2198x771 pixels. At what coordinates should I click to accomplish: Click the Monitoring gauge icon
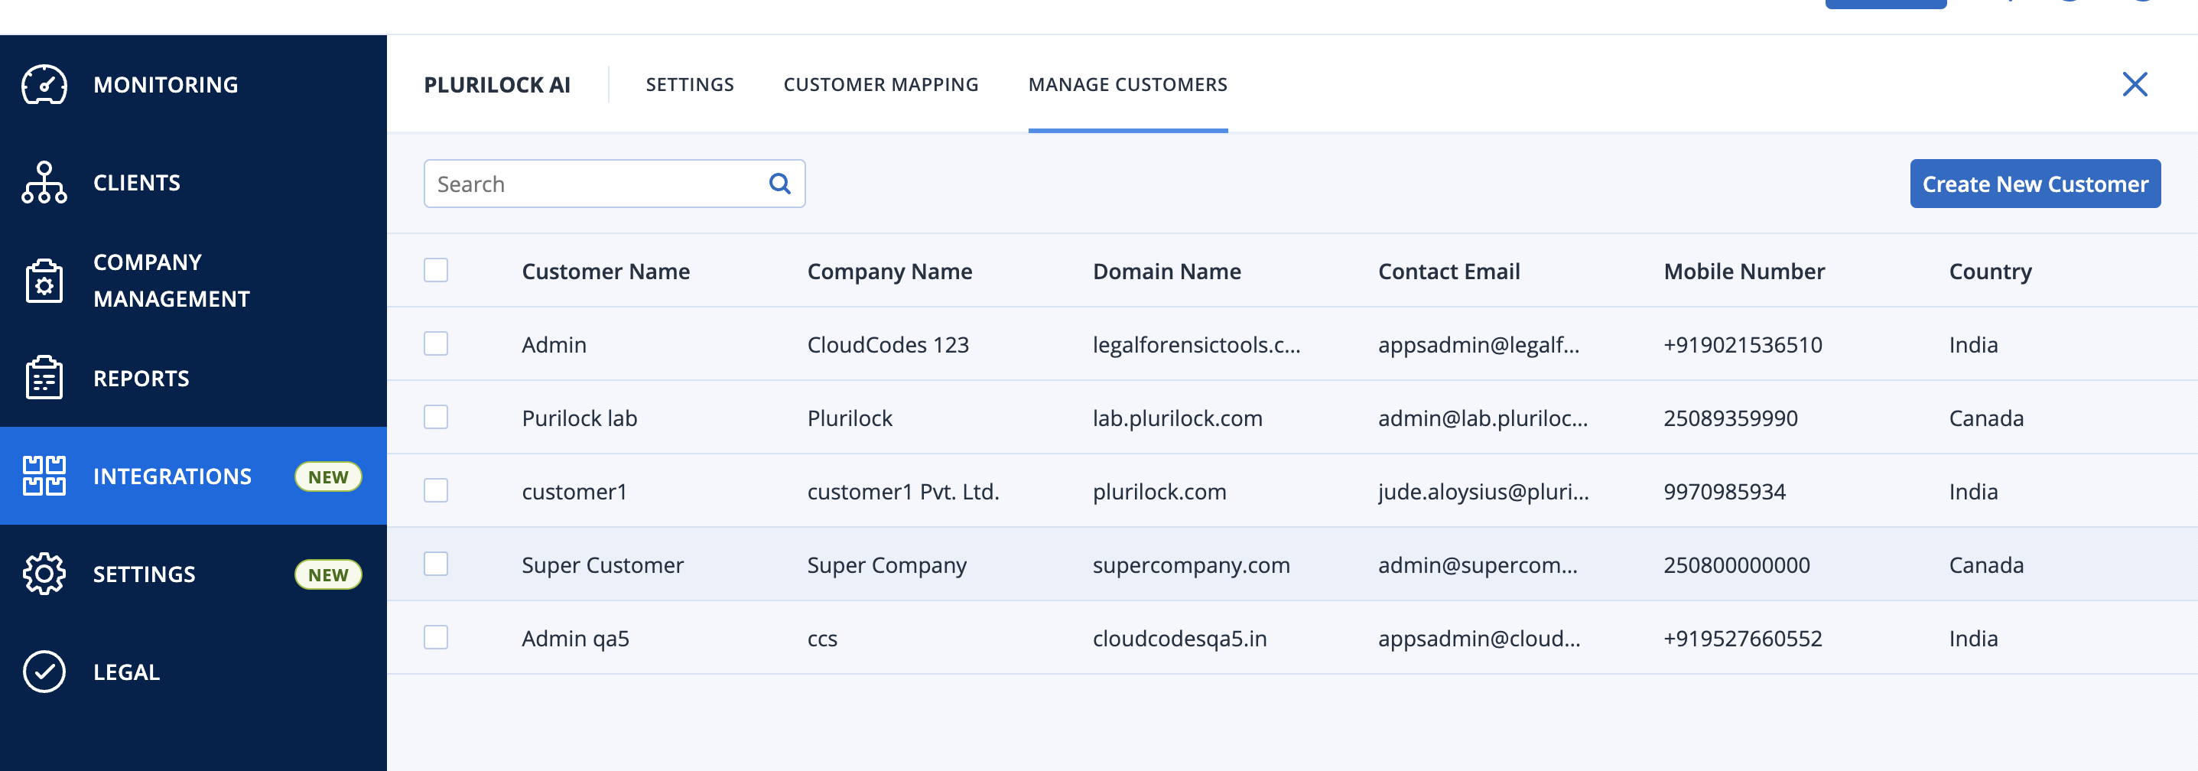(x=44, y=85)
